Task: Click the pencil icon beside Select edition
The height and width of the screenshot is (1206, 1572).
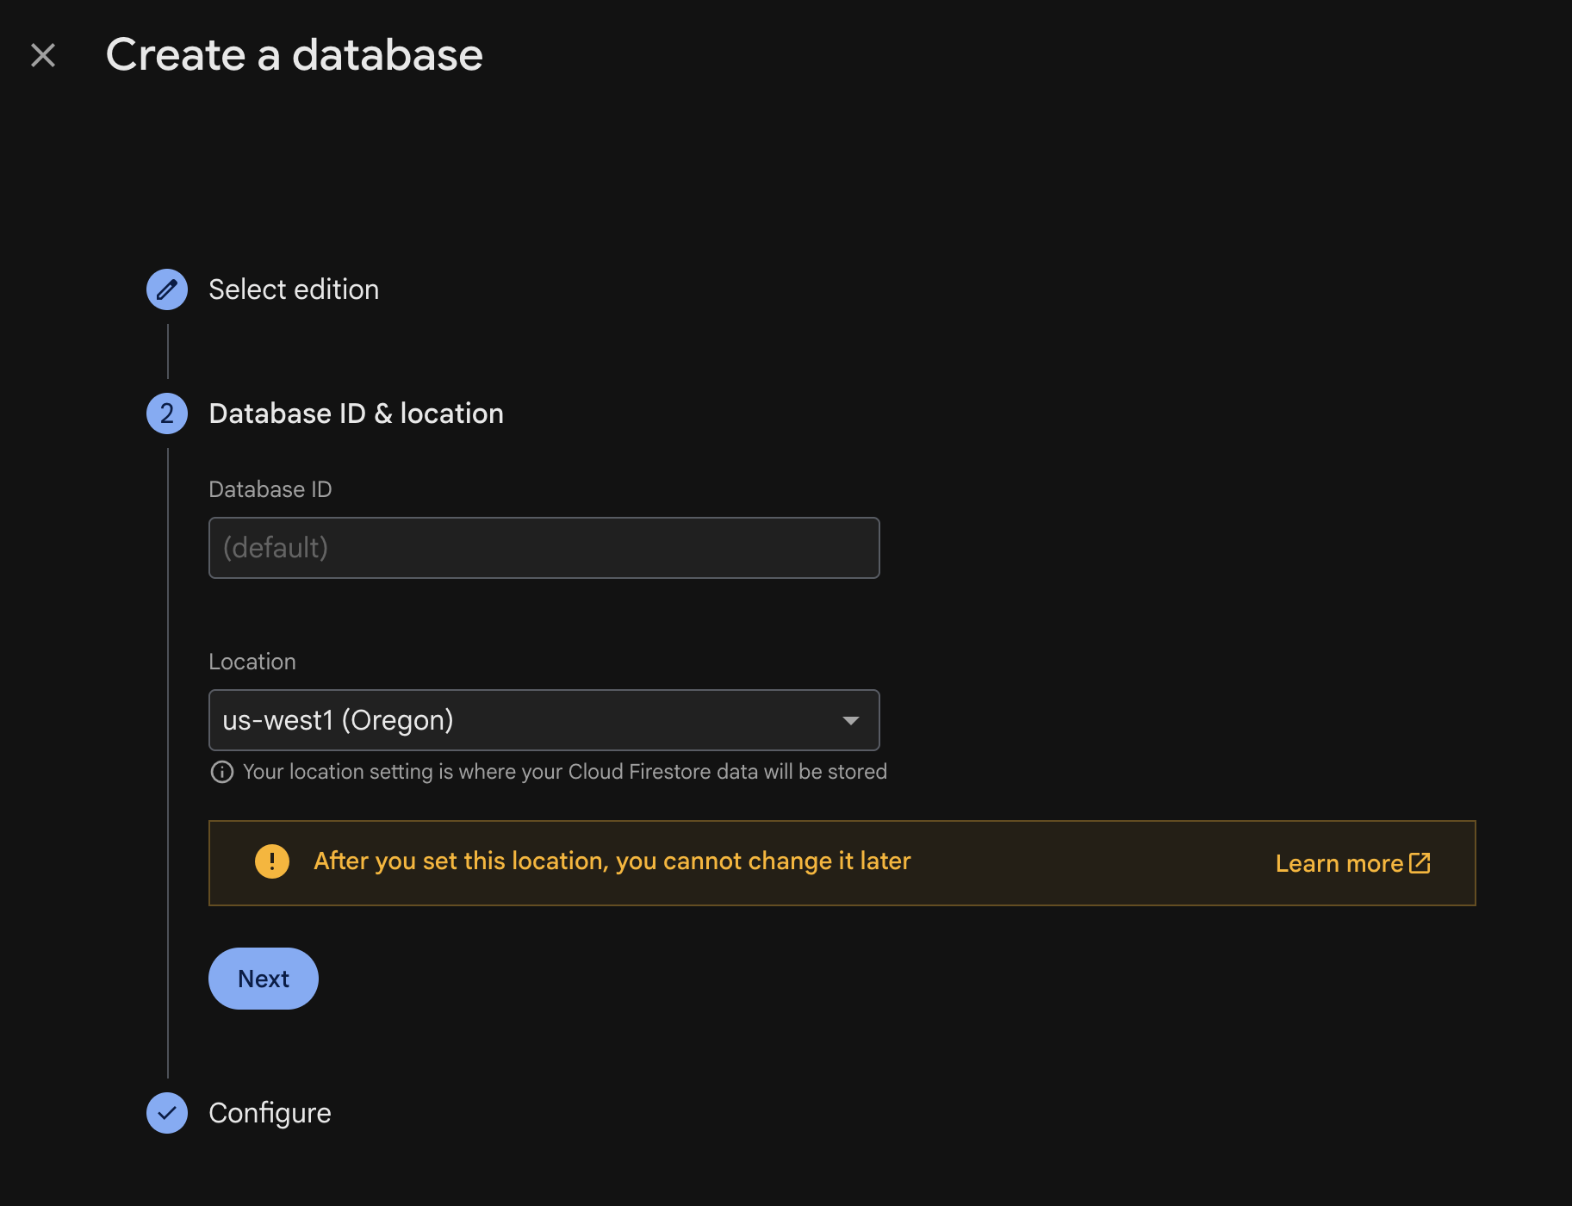Action: click(x=166, y=289)
